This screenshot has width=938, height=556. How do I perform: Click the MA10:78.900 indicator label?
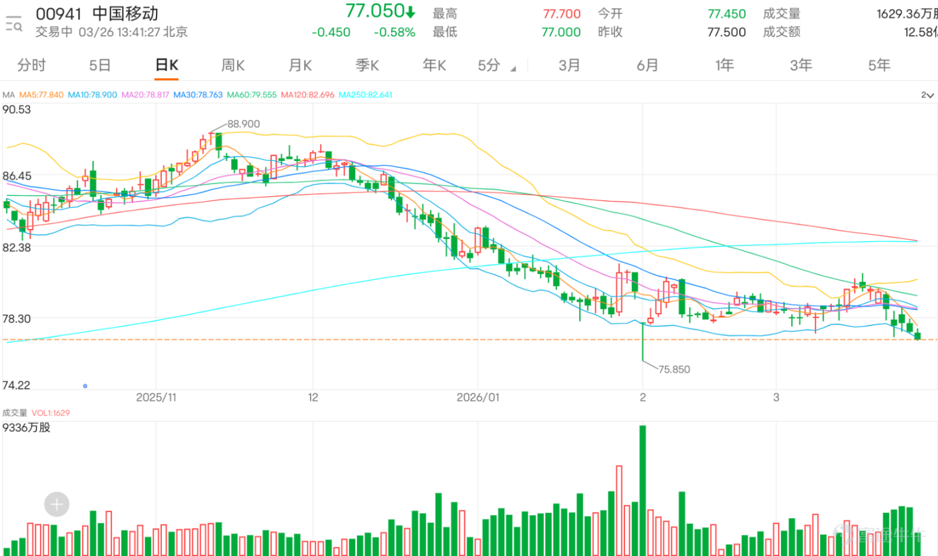pyautogui.click(x=92, y=95)
